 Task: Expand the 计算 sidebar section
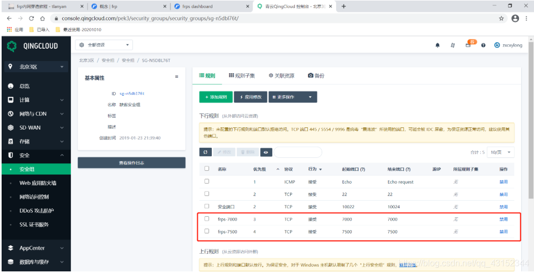tap(36, 100)
